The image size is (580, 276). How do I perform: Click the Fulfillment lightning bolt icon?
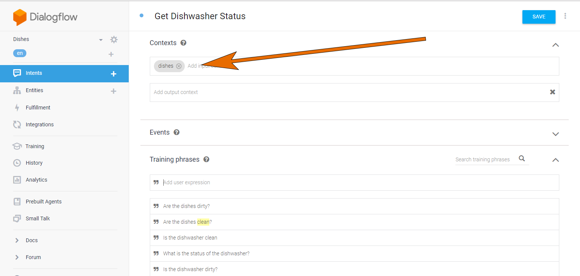(x=17, y=108)
